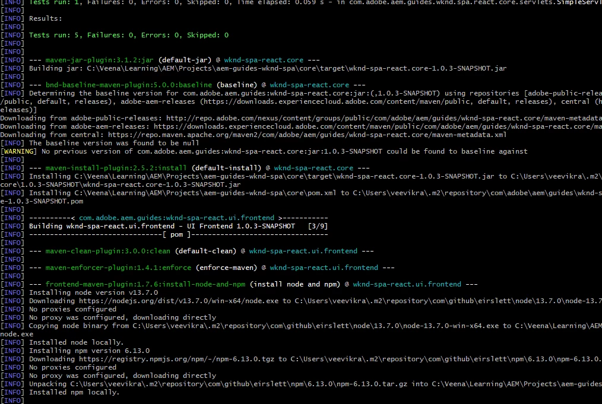Image resolution: width=602 pixels, height=404 pixels.
Task: Select the "maven-clean-plugin:3.0.0:clean" text
Action: coord(108,252)
